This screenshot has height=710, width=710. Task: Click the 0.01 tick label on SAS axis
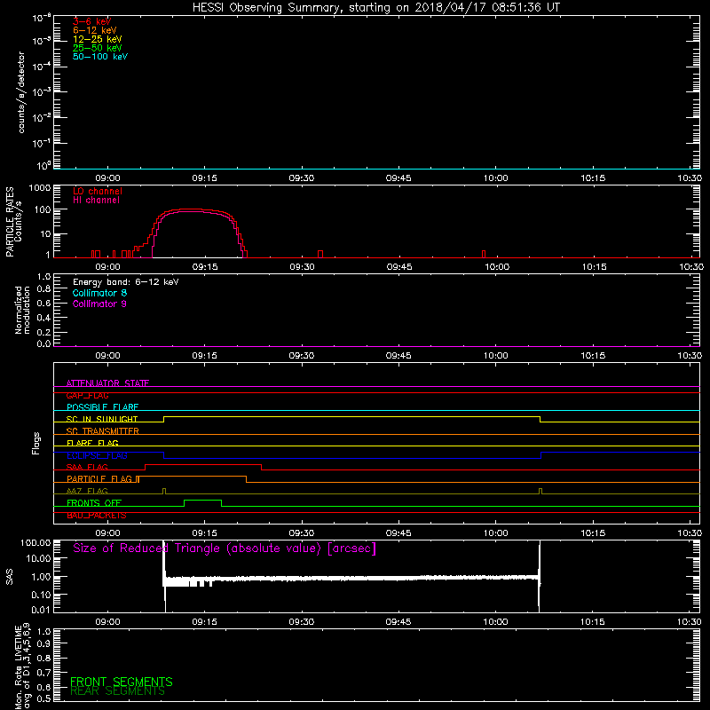(x=41, y=610)
